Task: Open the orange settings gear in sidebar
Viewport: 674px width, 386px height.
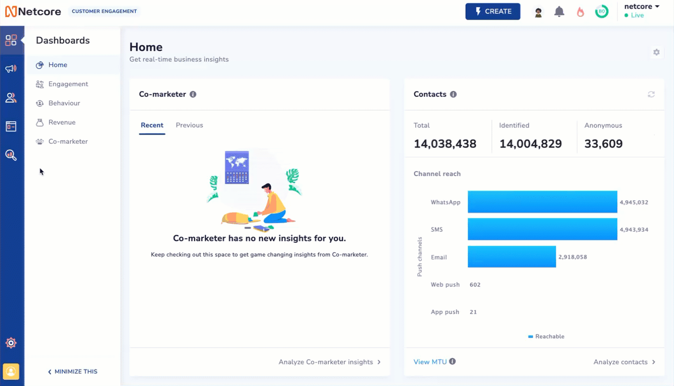Action: pos(11,343)
